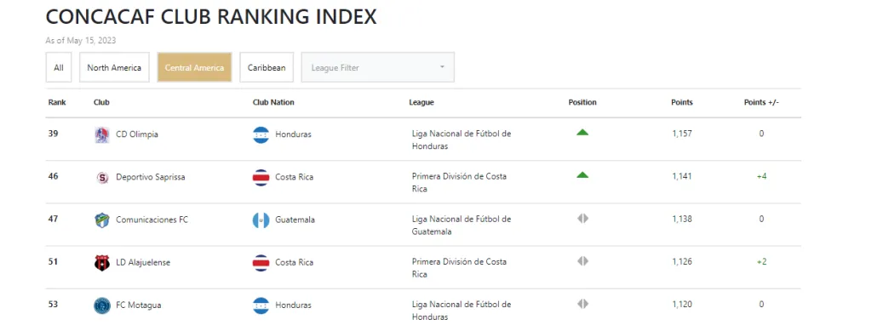Click rank number 39

pyautogui.click(x=53, y=134)
